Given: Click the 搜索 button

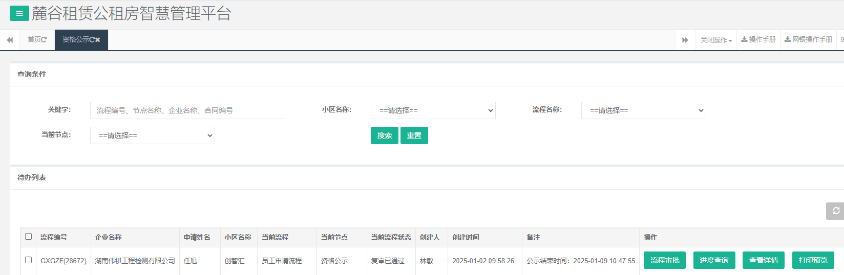Looking at the screenshot, I should tap(384, 135).
